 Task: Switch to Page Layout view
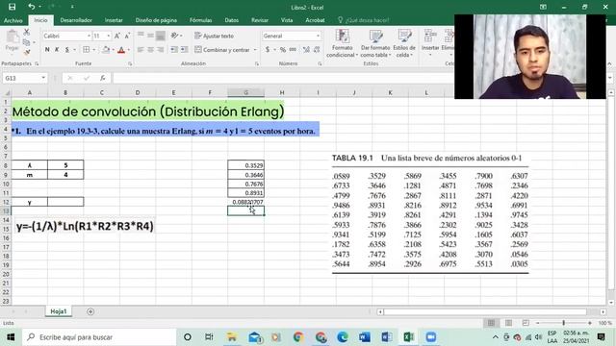coord(508,323)
